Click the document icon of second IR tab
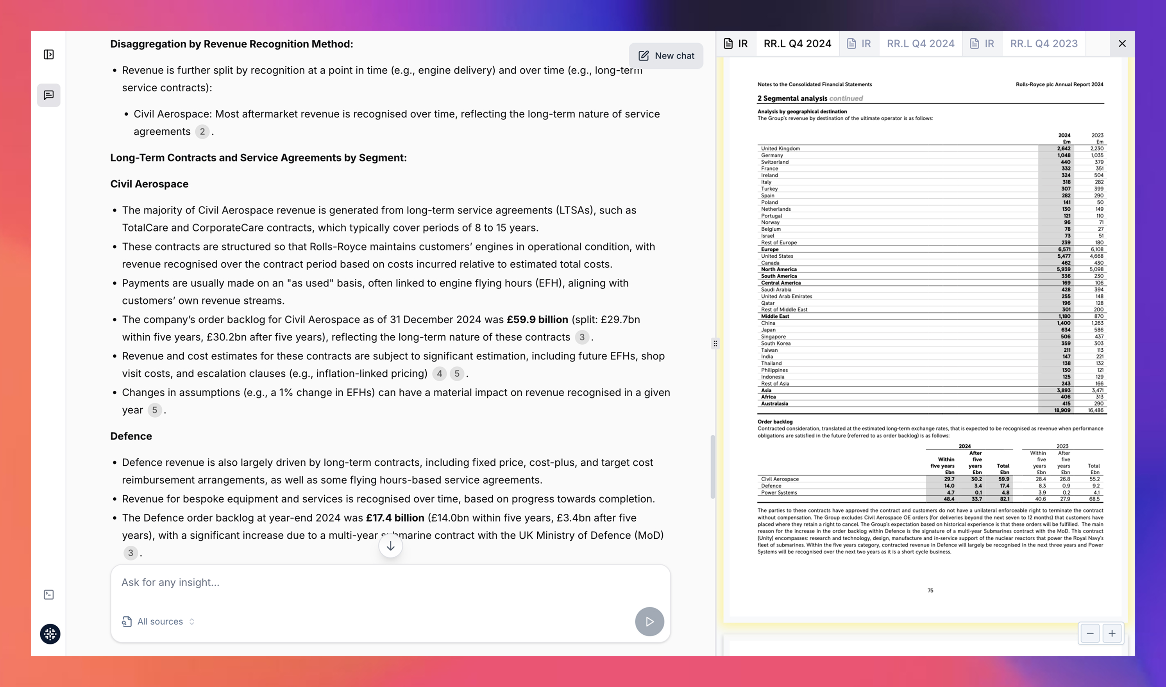Image resolution: width=1166 pixels, height=687 pixels. coord(851,43)
